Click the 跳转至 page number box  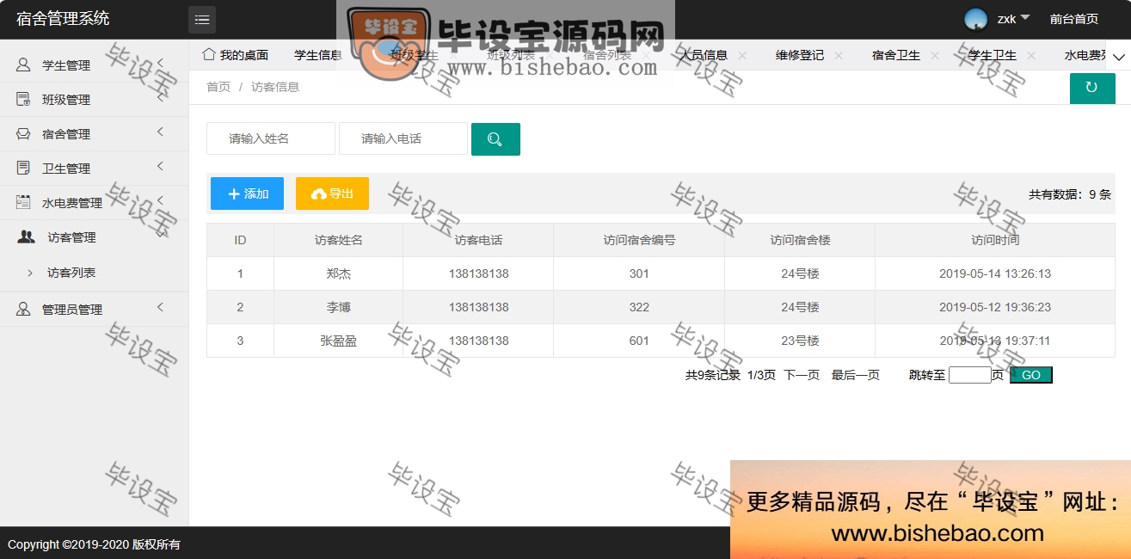(970, 375)
